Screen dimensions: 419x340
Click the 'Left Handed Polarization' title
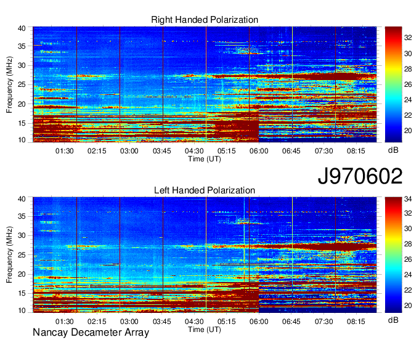click(x=205, y=190)
